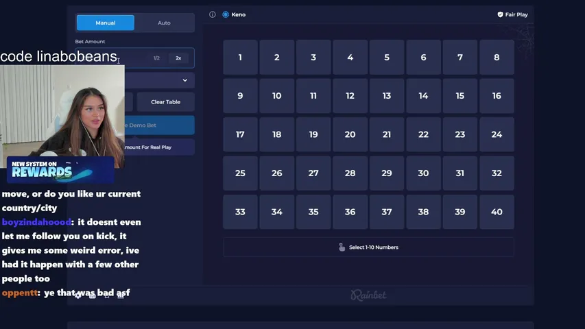
Task: Click chat username boyzindahoood
Action: tap(36, 222)
